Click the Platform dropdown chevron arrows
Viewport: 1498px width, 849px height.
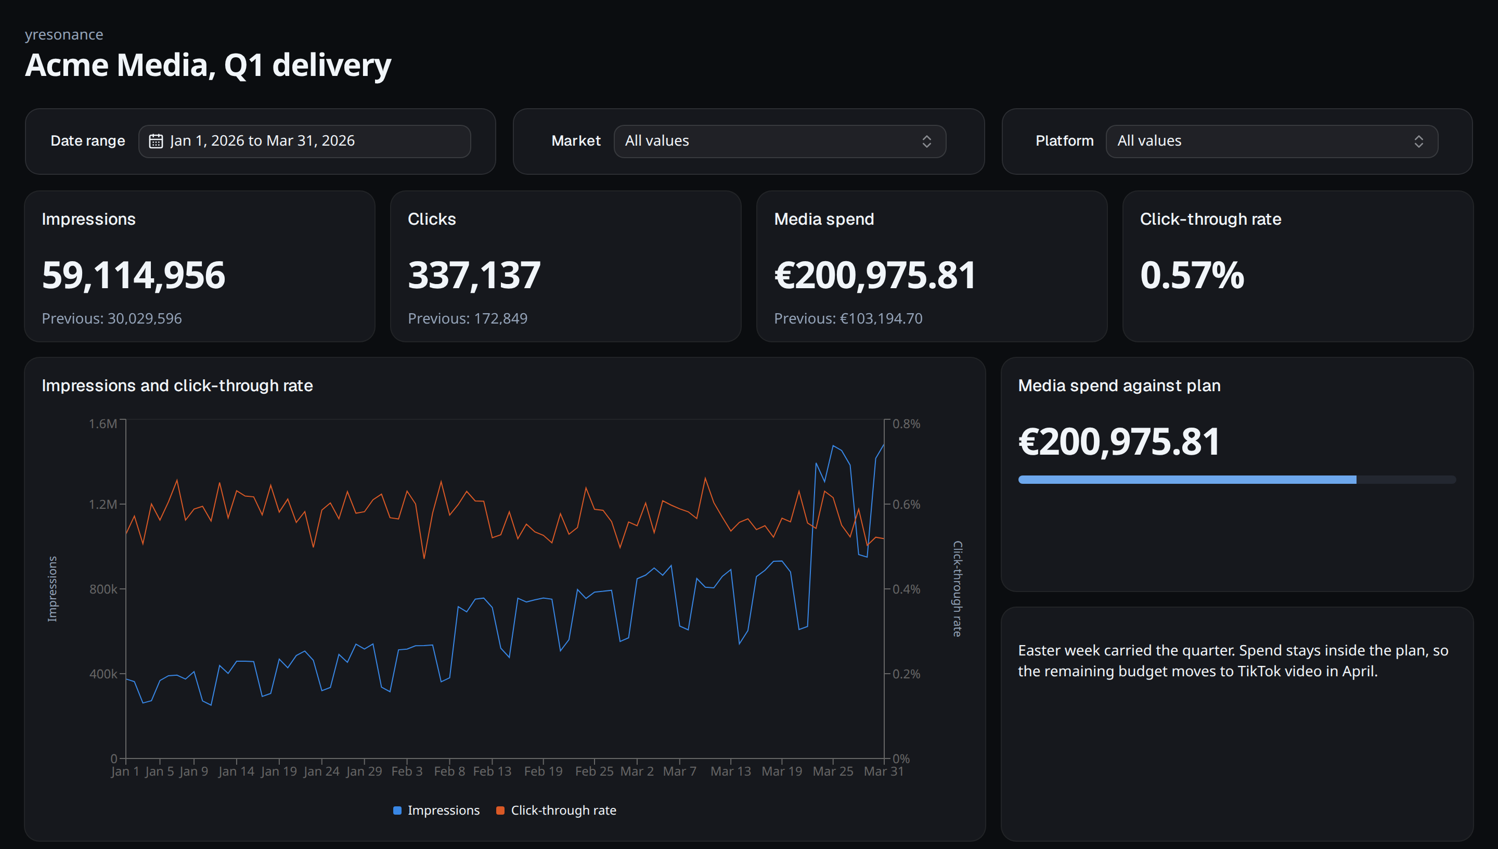tap(1418, 141)
